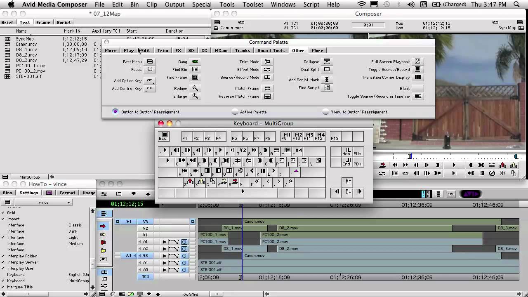Open the Special menu
Viewport: 528px width, 297px height.
(202, 5)
